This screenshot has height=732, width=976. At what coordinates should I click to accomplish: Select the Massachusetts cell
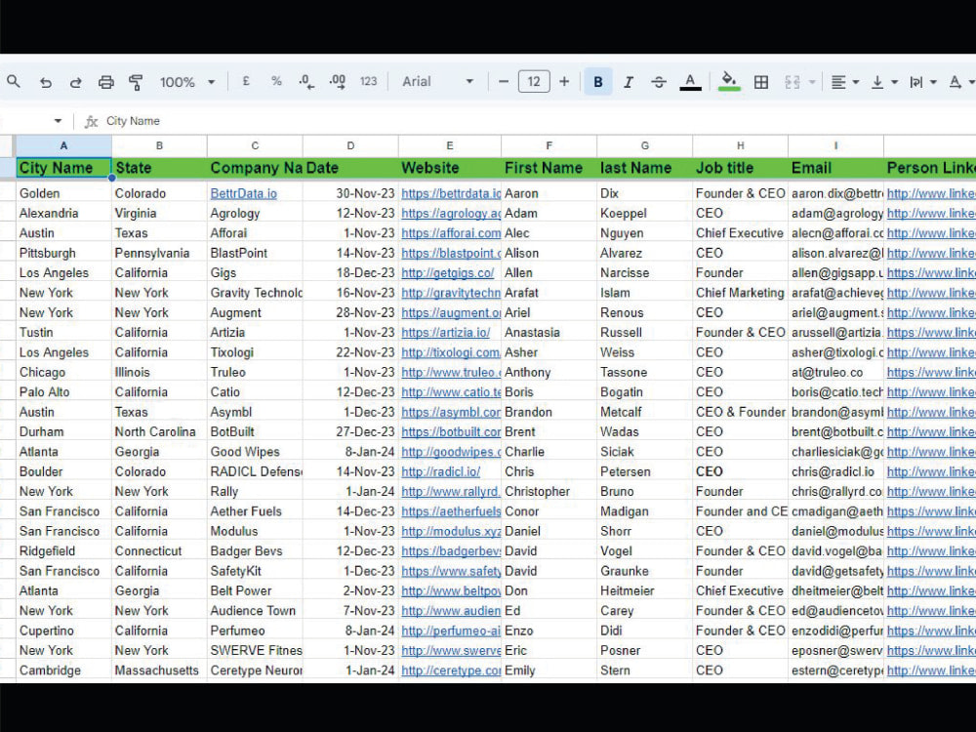coord(159,671)
